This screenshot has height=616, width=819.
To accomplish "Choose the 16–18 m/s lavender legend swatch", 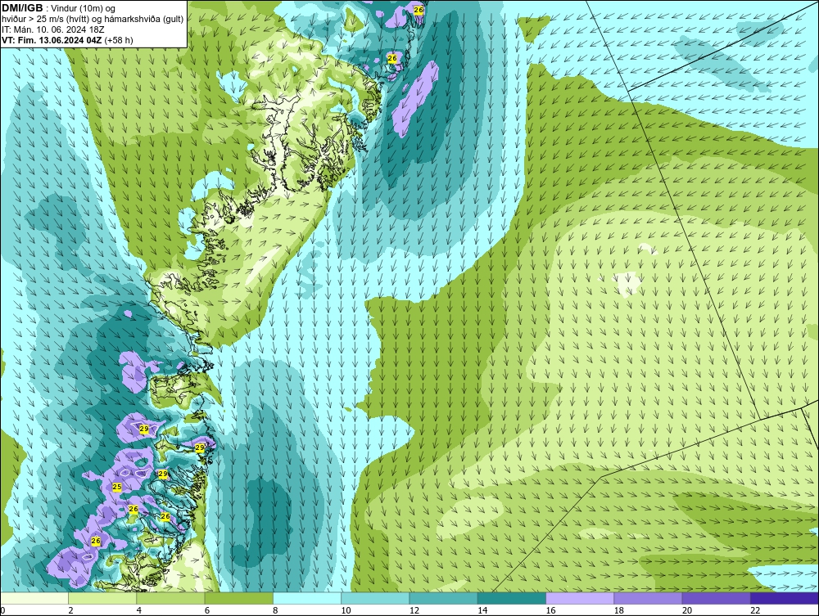I will pos(580,598).
